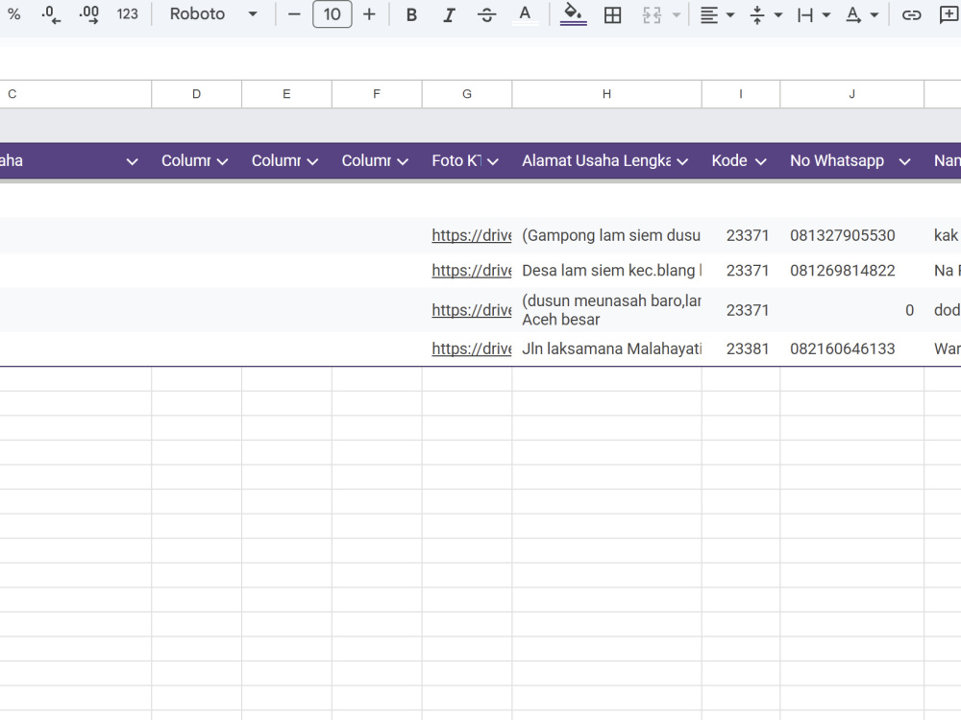Select Kode 23371 in dusun meunasah row
Image resolution: width=961 pixels, height=720 pixels.
pyautogui.click(x=741, y=310)
